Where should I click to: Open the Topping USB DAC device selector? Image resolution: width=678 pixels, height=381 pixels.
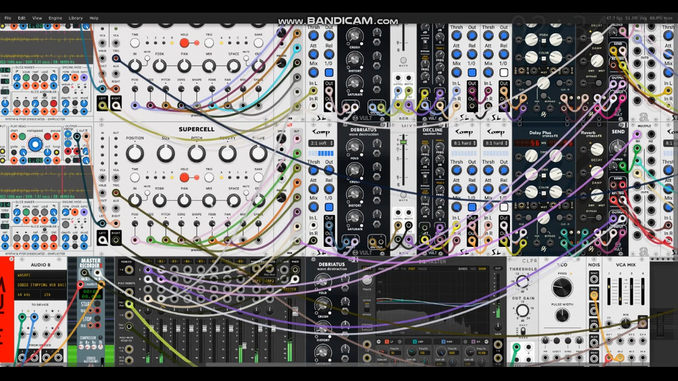(x=42, y=284)
